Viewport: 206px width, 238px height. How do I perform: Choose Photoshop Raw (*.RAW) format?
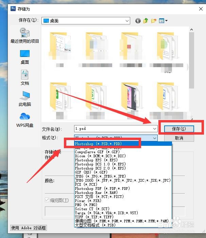click(123, 193)
